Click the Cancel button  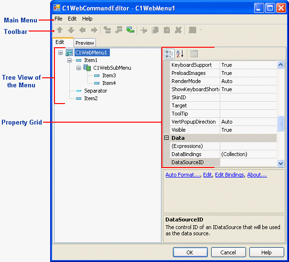pos(228,252)
